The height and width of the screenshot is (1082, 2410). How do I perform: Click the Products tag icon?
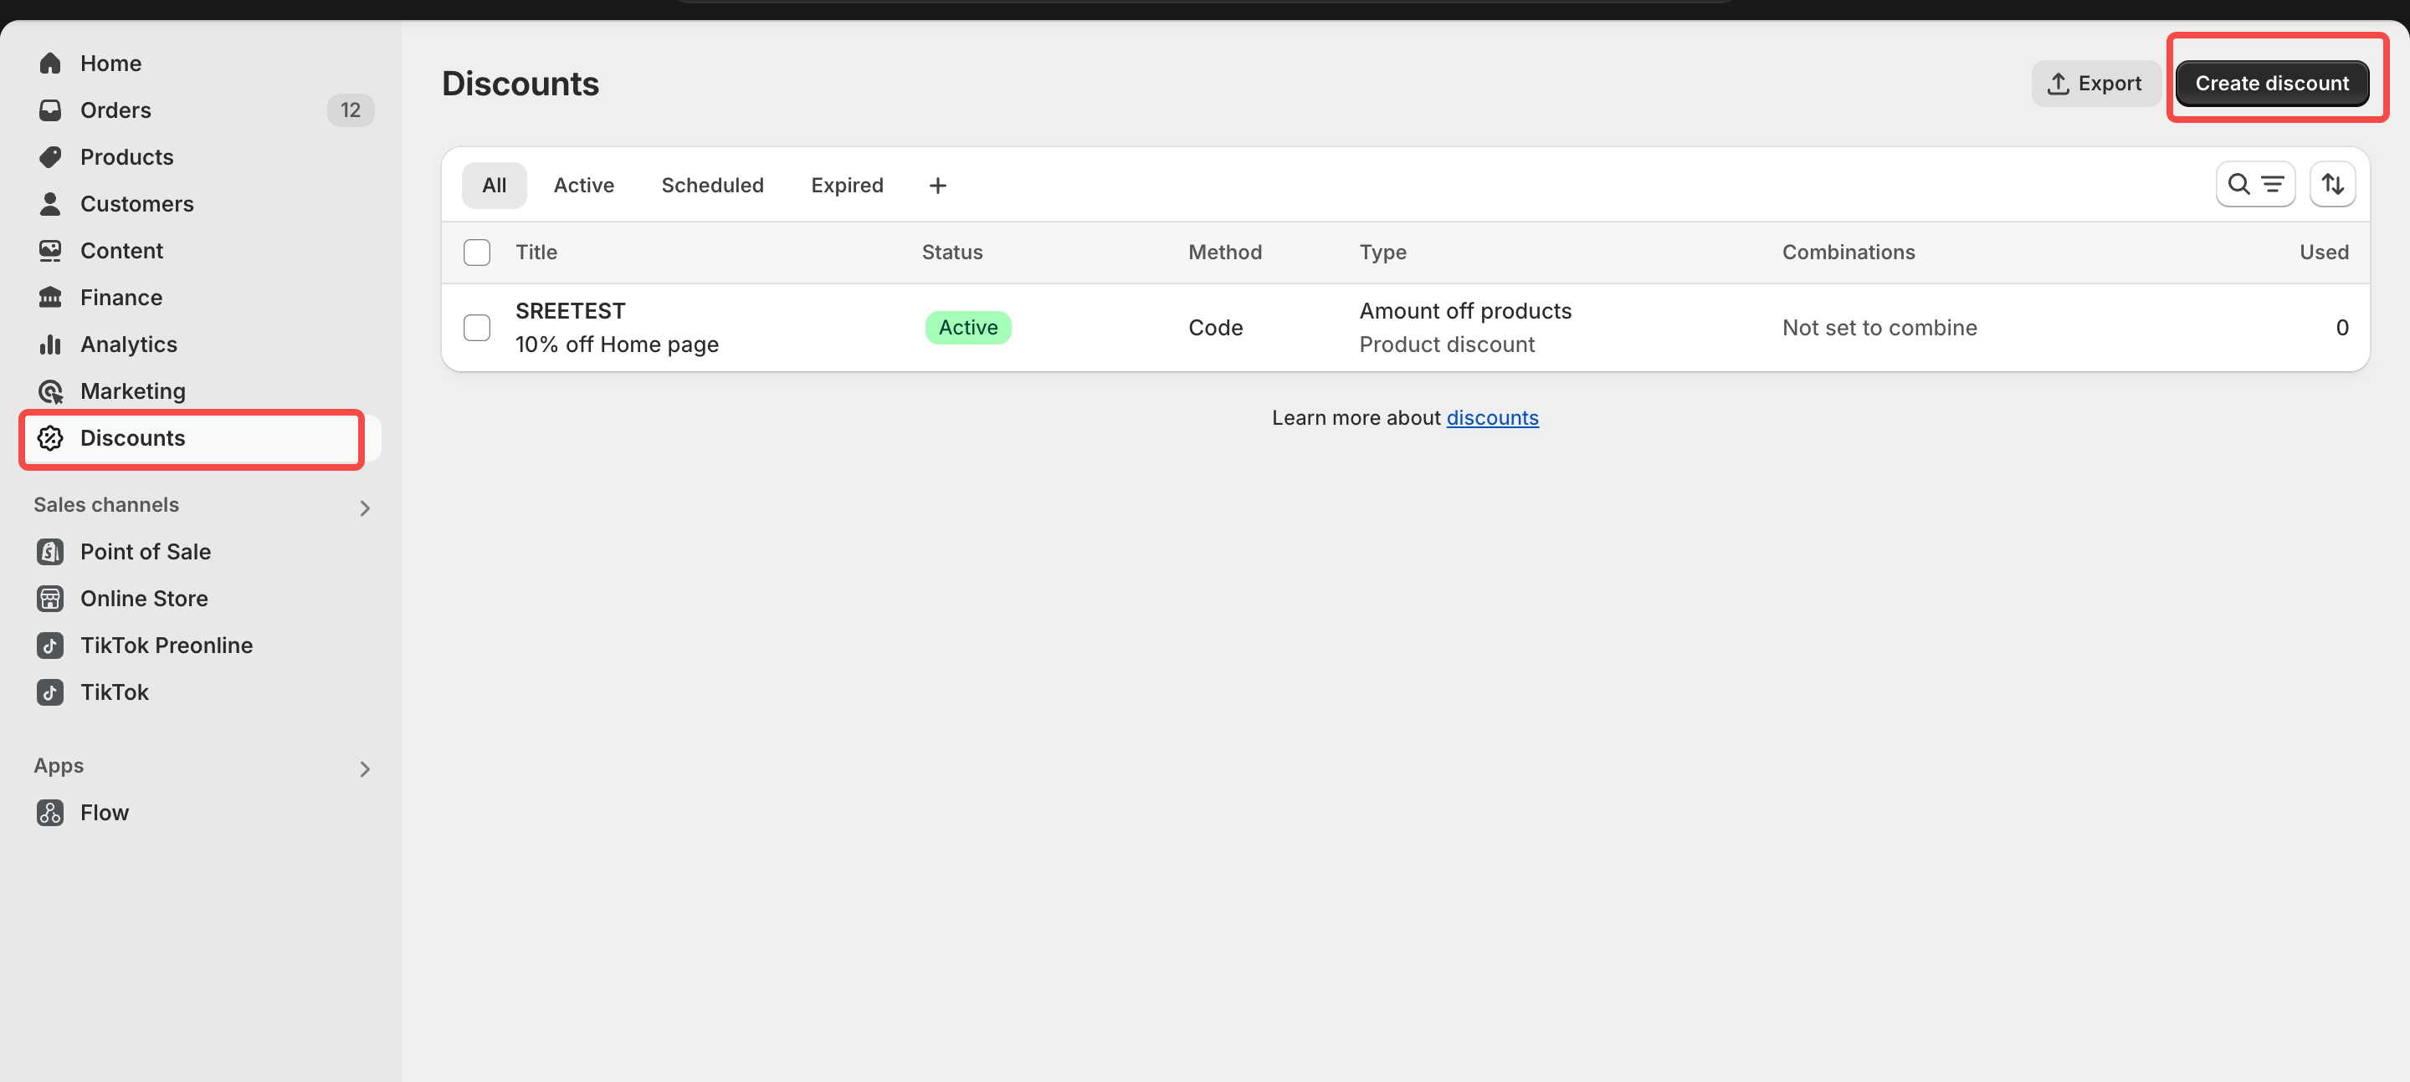(49, 156)
